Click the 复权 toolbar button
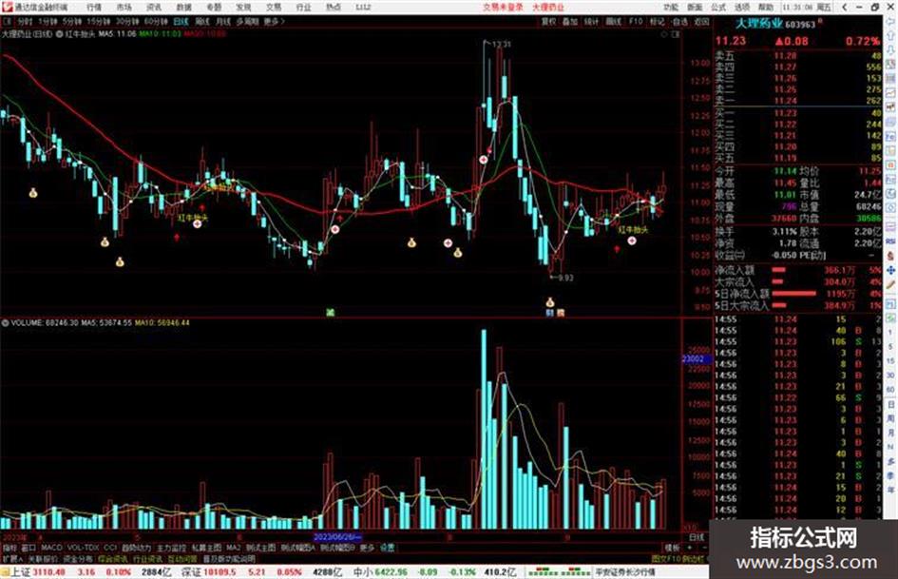Screen dimensions: 898x579 [x=548, y=21]
